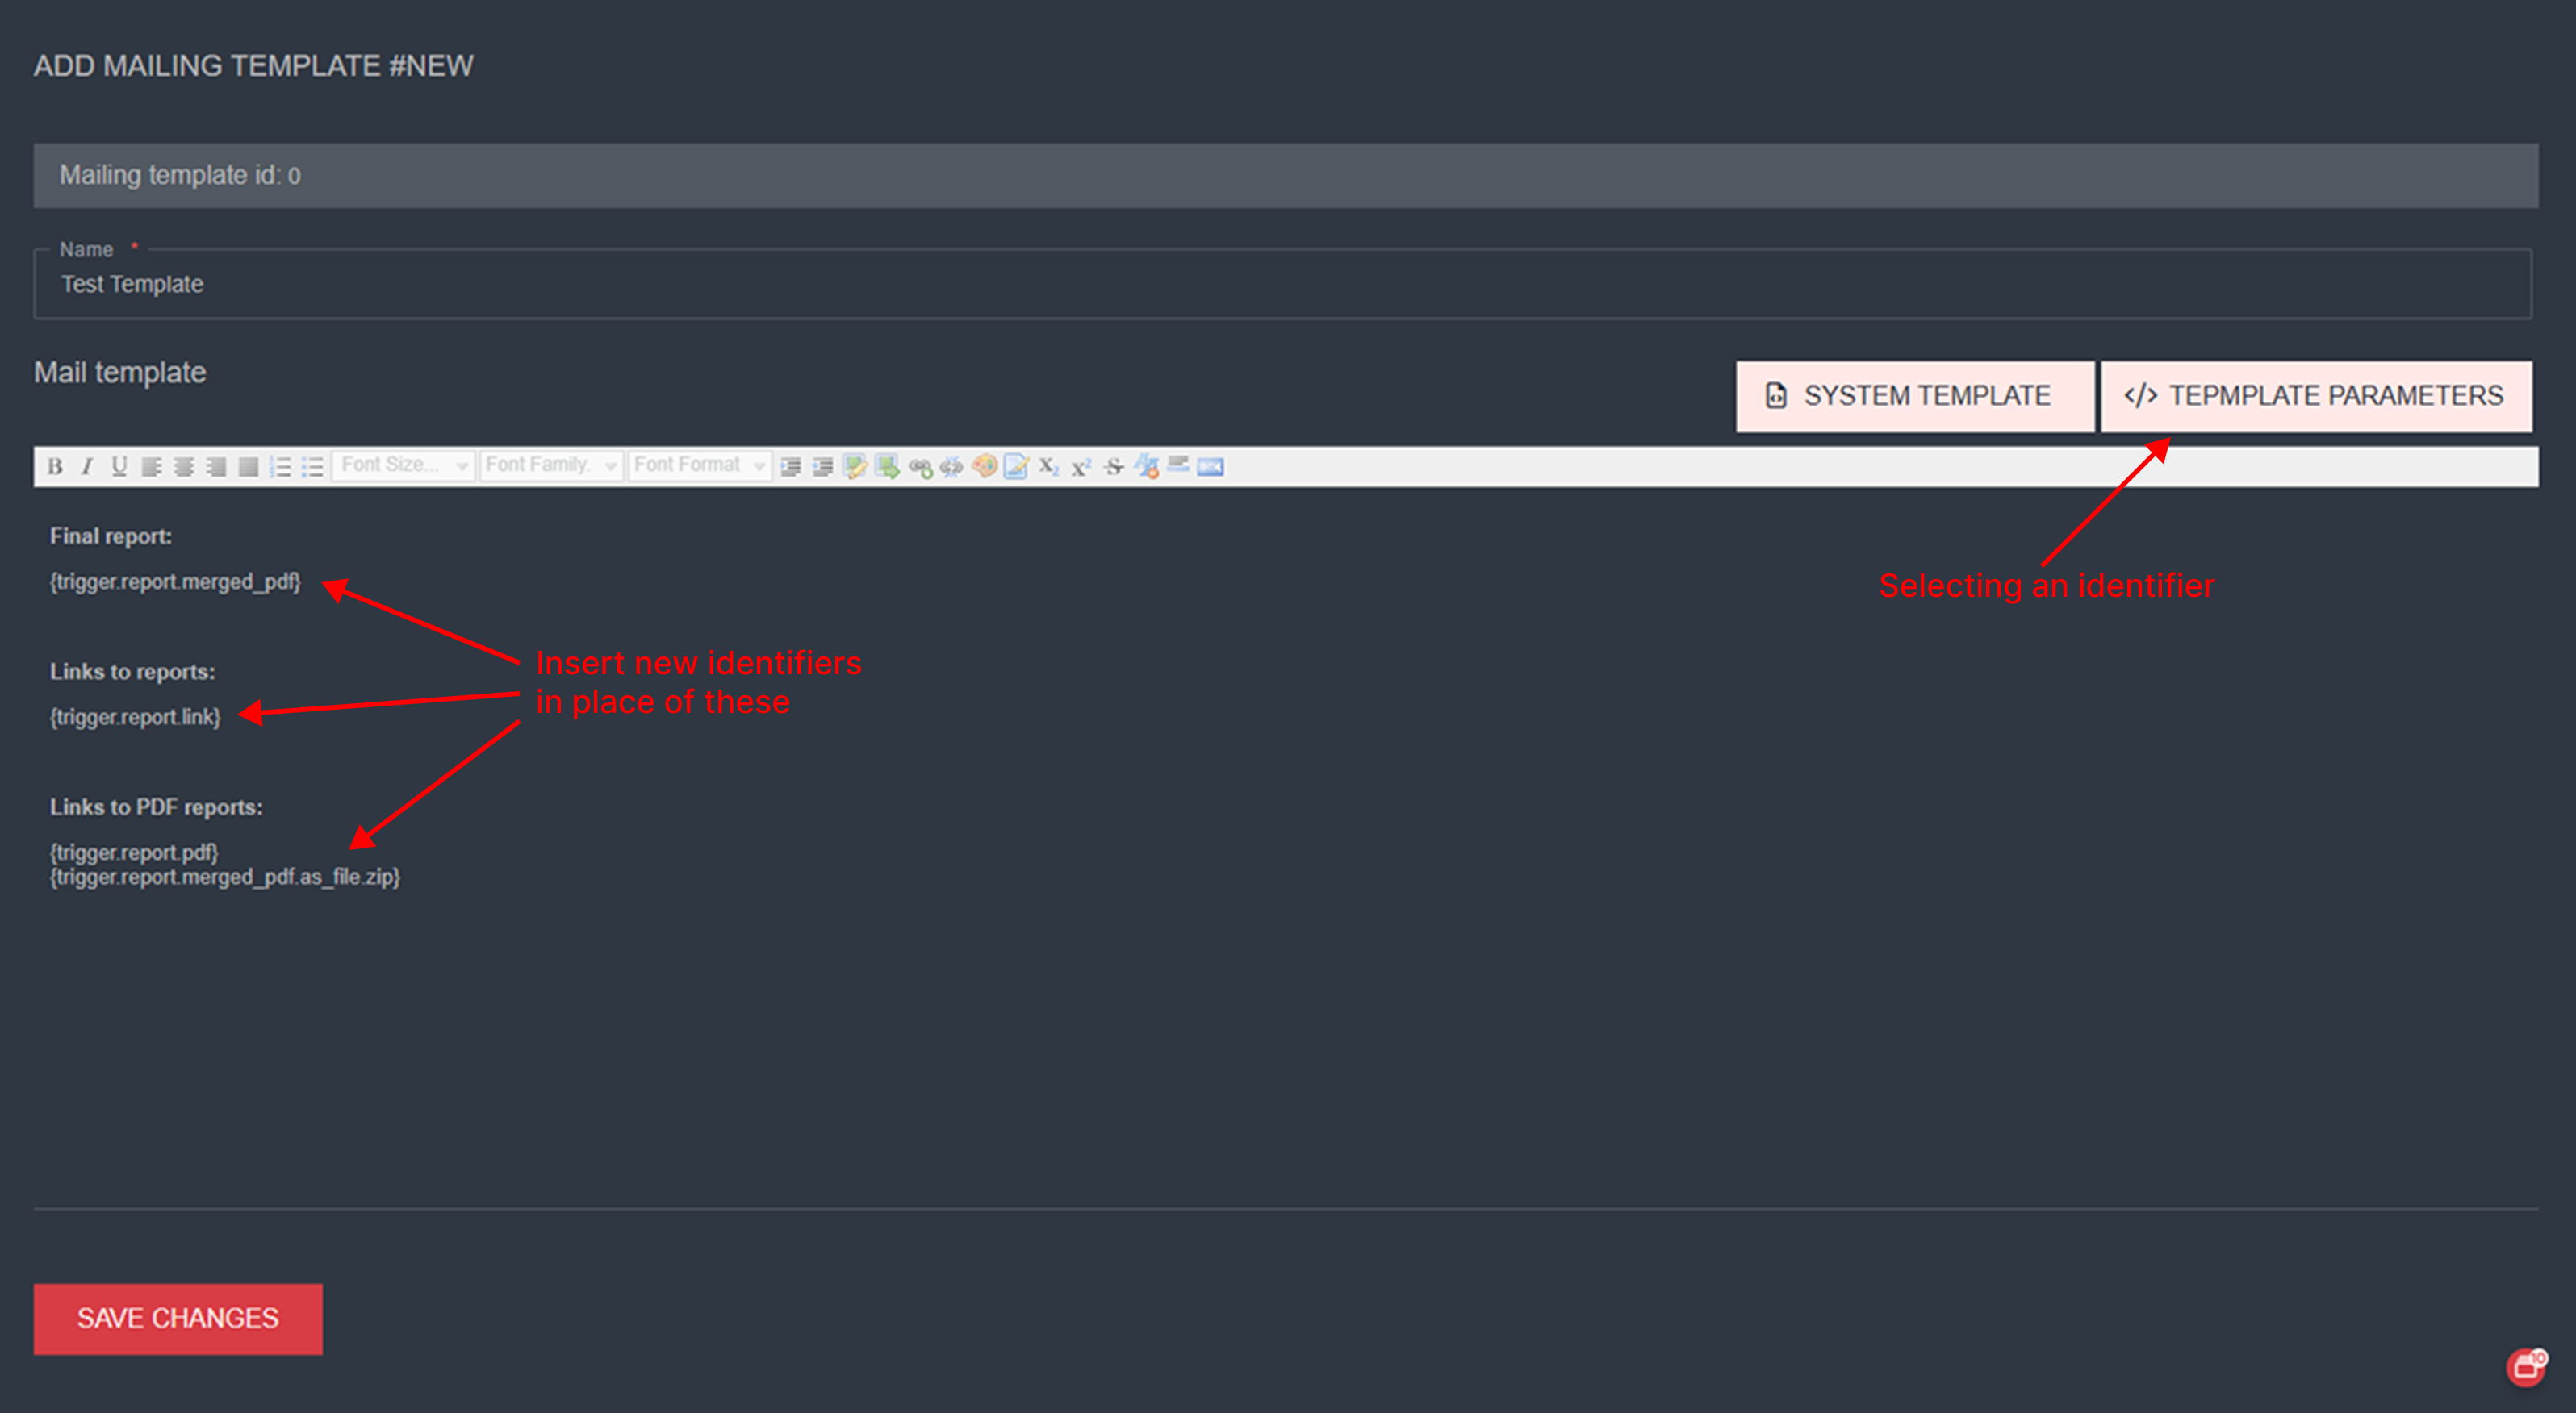
Task: Click the Name input field
Action: pos(1282,285)
